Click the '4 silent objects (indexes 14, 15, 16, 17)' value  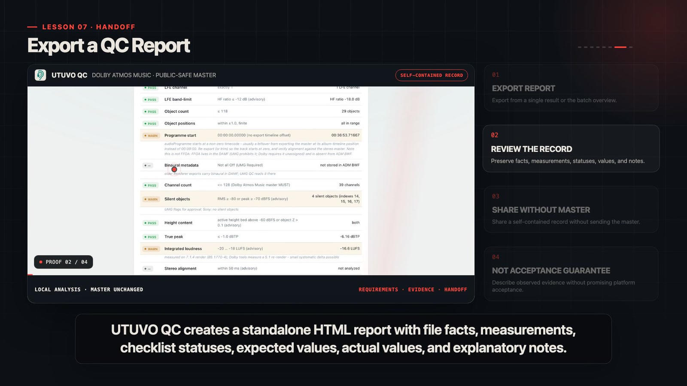point(336,199)
